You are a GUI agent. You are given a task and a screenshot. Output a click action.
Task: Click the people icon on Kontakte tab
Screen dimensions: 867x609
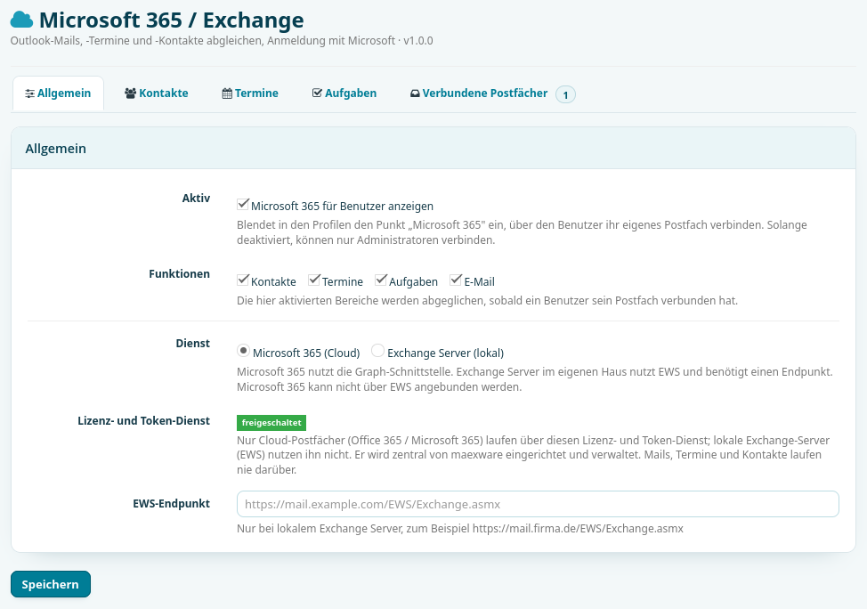click(x=131, y=93)
